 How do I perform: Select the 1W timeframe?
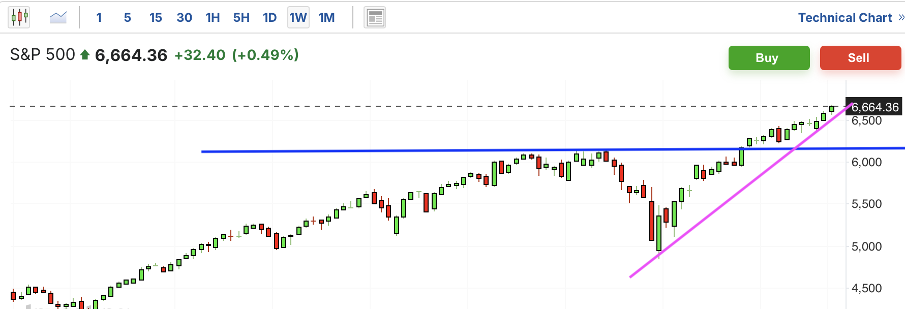pyautogui.click(x=298, y=18)
